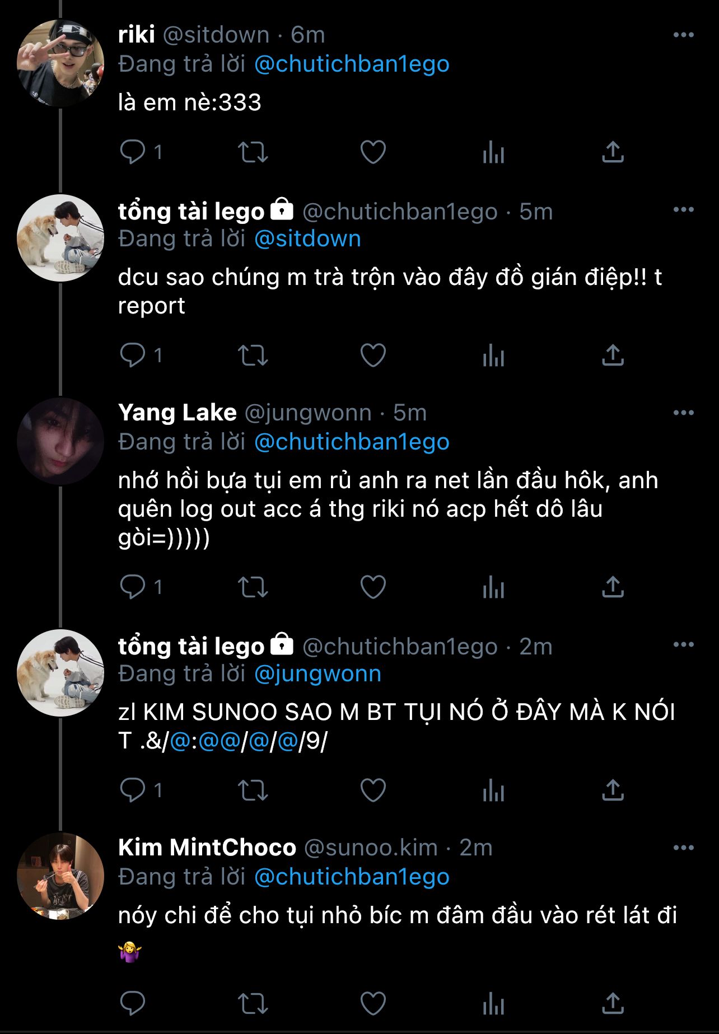Viewport: 719px width, 1034px height.
Task: View analytics on Kim MintChoco's tweet
Action: point(493,1003)
